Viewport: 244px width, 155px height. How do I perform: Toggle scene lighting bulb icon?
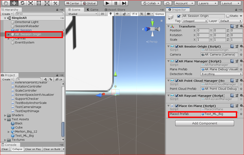[111, 14]
